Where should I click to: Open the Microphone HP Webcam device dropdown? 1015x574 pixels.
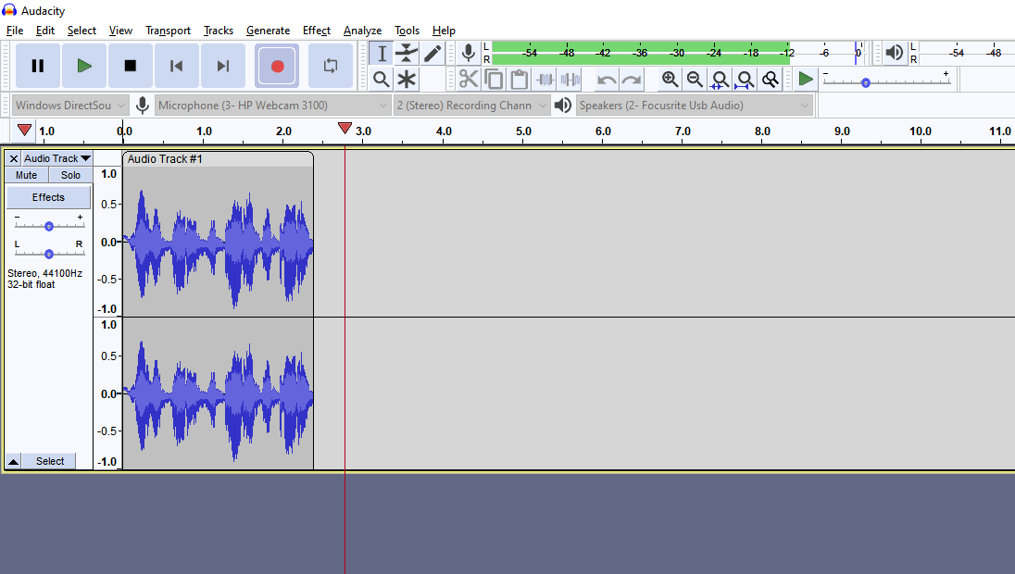click(x=272, y=105)
